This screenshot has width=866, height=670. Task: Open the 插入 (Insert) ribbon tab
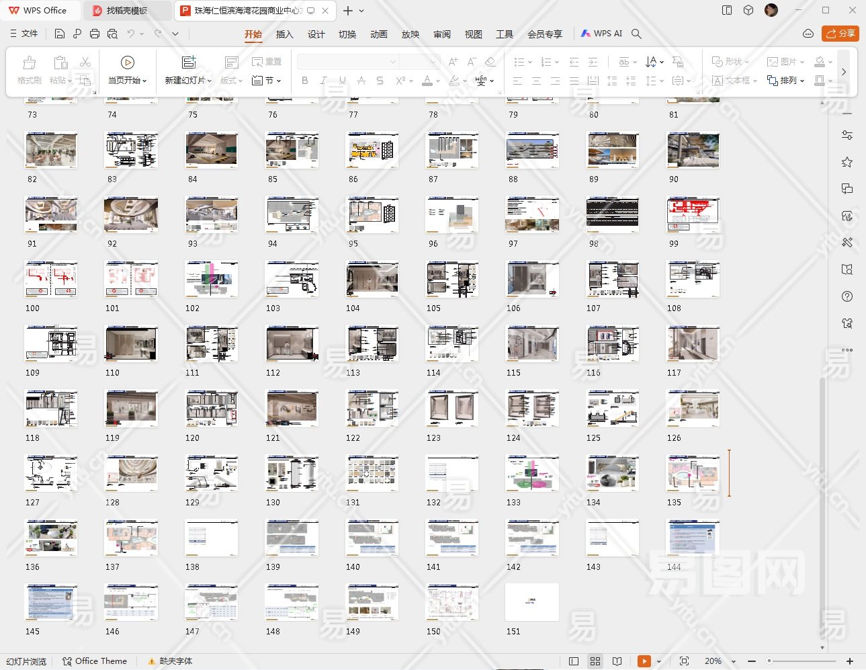(x=284, y=34)
